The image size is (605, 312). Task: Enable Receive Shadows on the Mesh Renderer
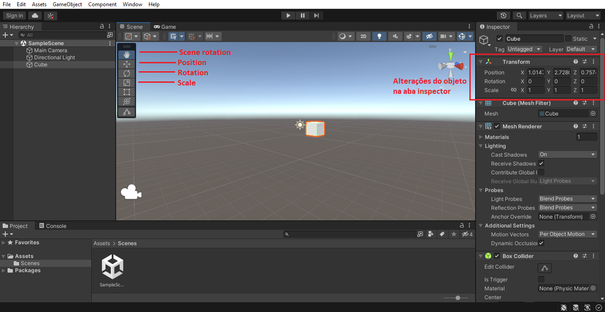541,163
